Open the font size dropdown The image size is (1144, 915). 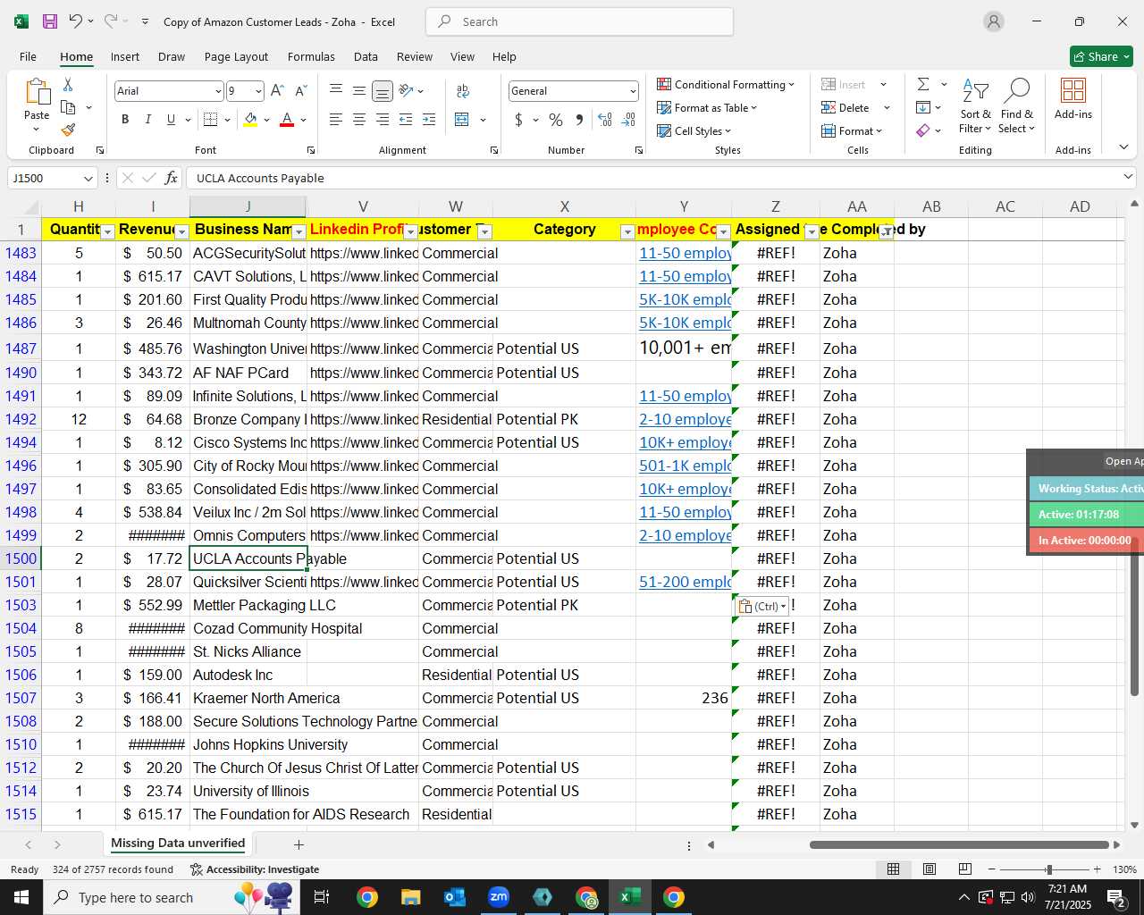pos(259,91)
